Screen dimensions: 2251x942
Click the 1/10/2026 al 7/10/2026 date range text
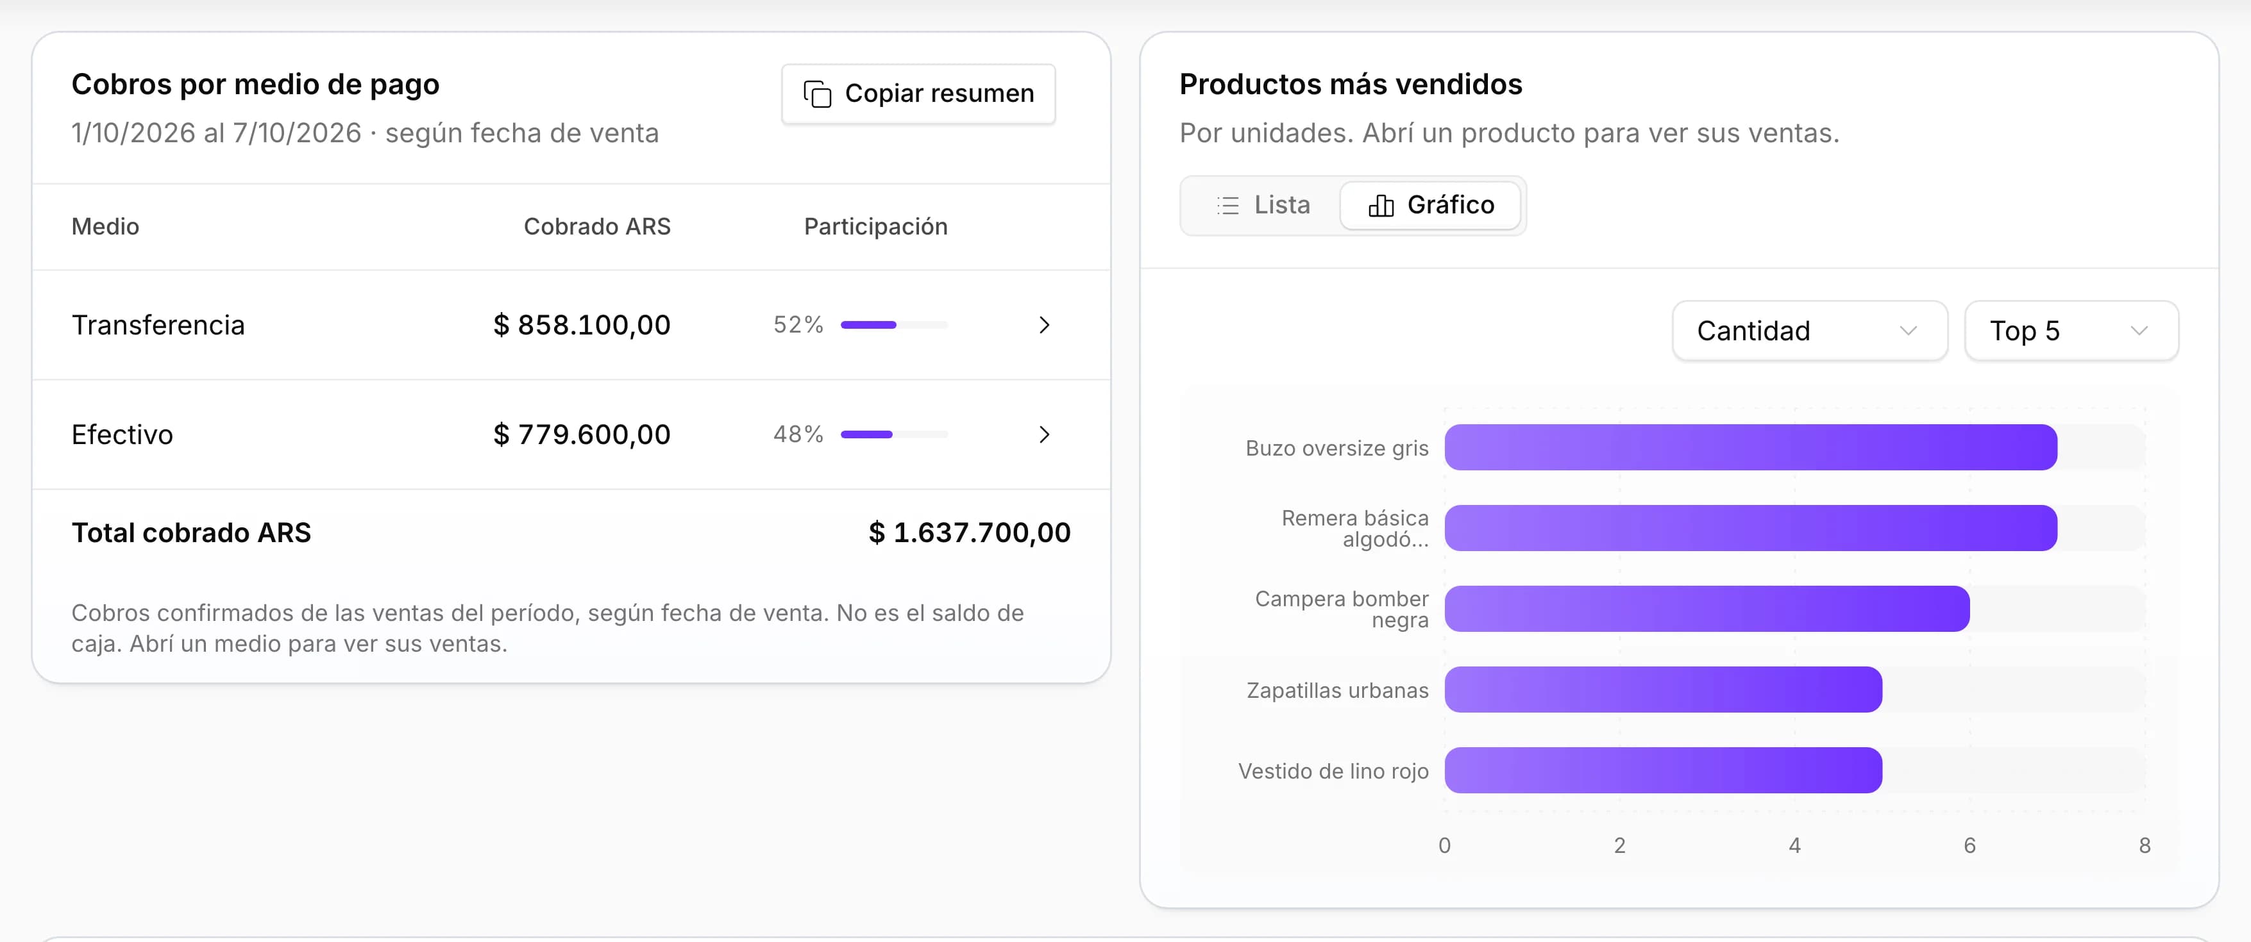(217, 133)
